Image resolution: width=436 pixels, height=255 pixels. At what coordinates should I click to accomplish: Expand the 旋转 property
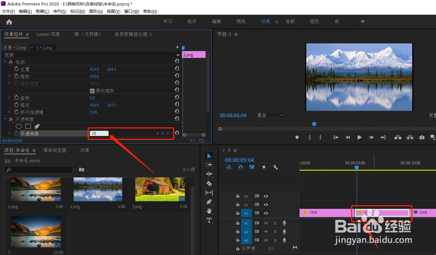point(9,97)
